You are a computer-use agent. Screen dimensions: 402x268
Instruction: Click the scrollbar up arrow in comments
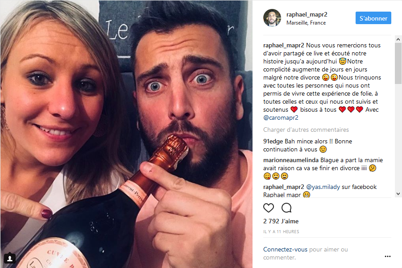pyautogui.click(x=398, y=39)
